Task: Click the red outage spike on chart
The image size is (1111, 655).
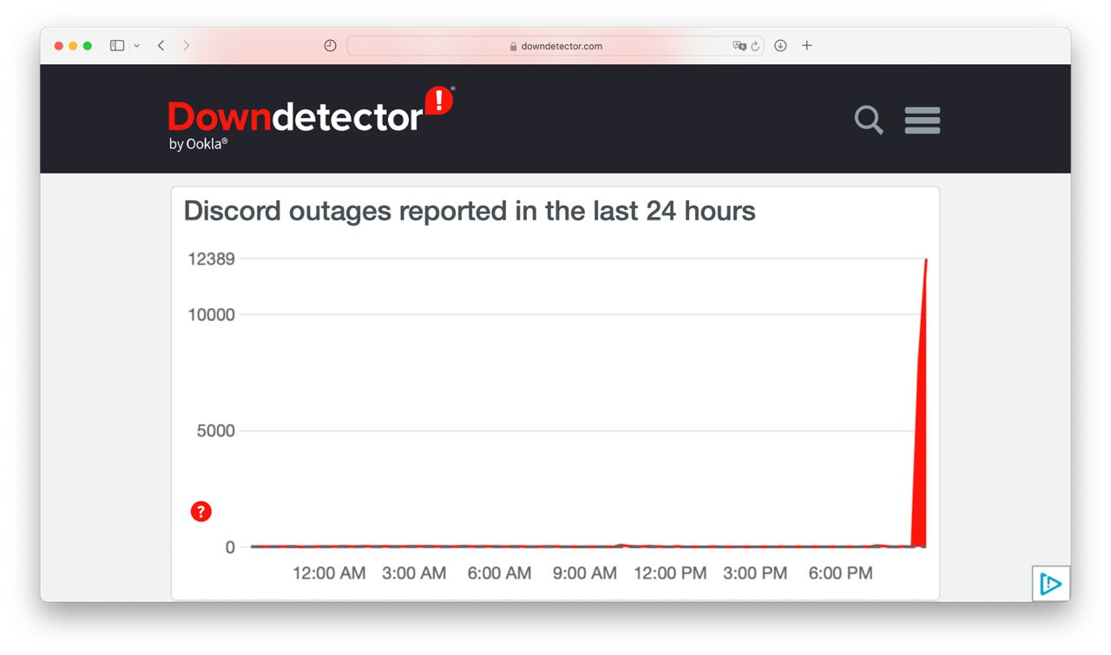Action: [921, 434]
